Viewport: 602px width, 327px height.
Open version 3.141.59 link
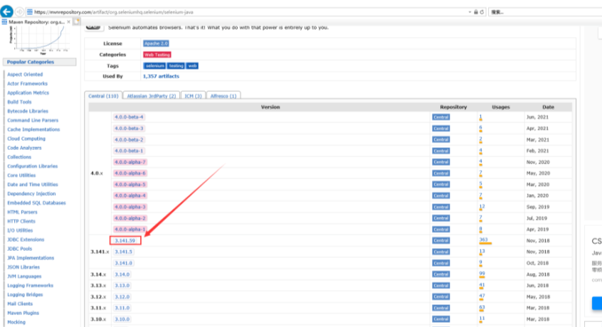pos(125,241)
